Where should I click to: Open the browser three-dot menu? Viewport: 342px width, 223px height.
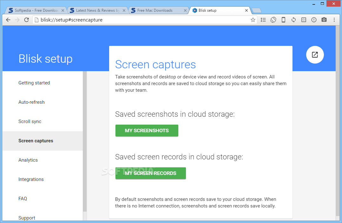pos(334,20)
